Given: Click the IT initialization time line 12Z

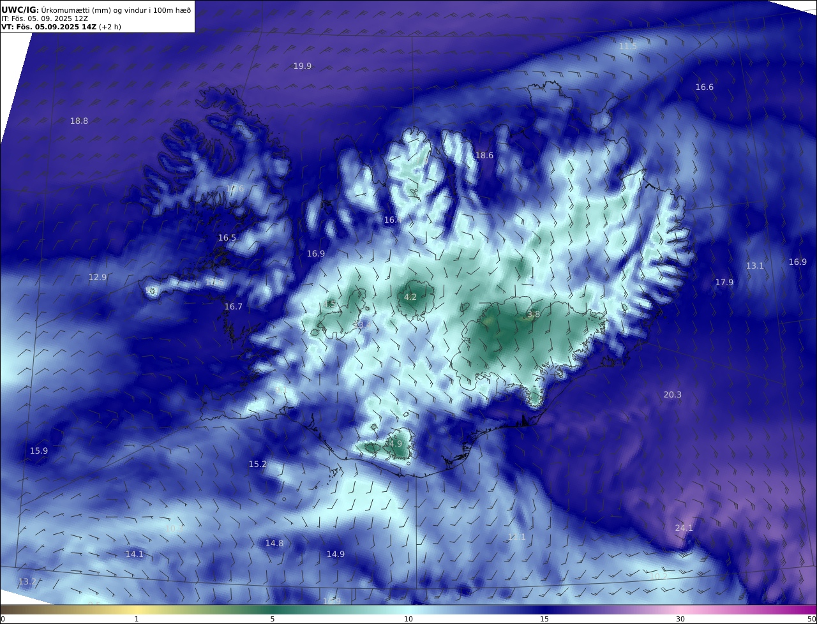Looking at the screenshot, I should 44,19.
